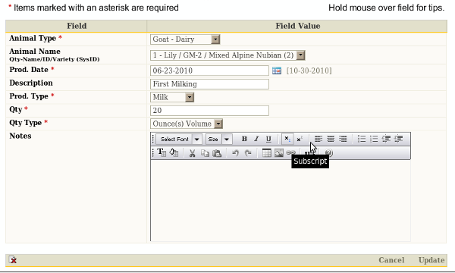Viewport: 455px width, 273px height.
Task: Open the Qty Type dropdown
Action: [x=187, y=124]
